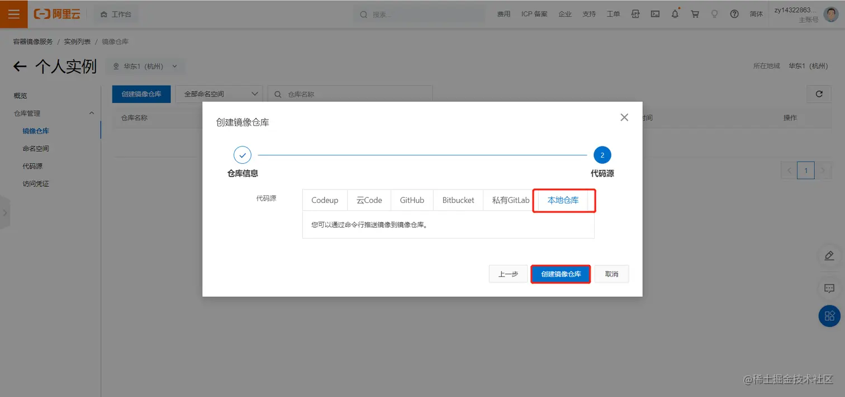The height and width of the screenshot is (397, 845).
Task: Select 命名空间 in the sidebar
Action: coord(36,149)
